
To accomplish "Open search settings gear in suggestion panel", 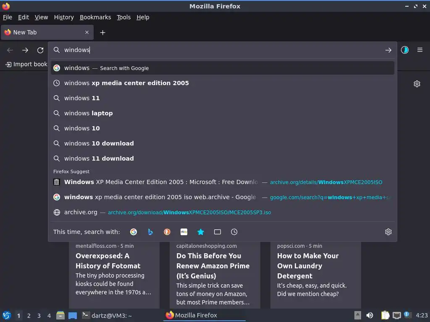I will tap(388, 232).
